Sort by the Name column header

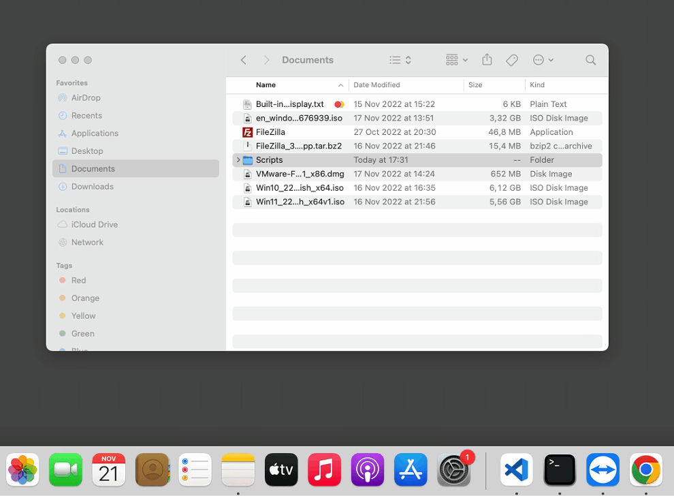[x=266, y=85]
